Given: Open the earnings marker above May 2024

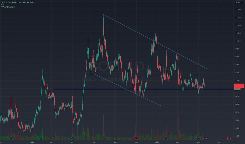Looking at the screenshot, I should [197, 138].
